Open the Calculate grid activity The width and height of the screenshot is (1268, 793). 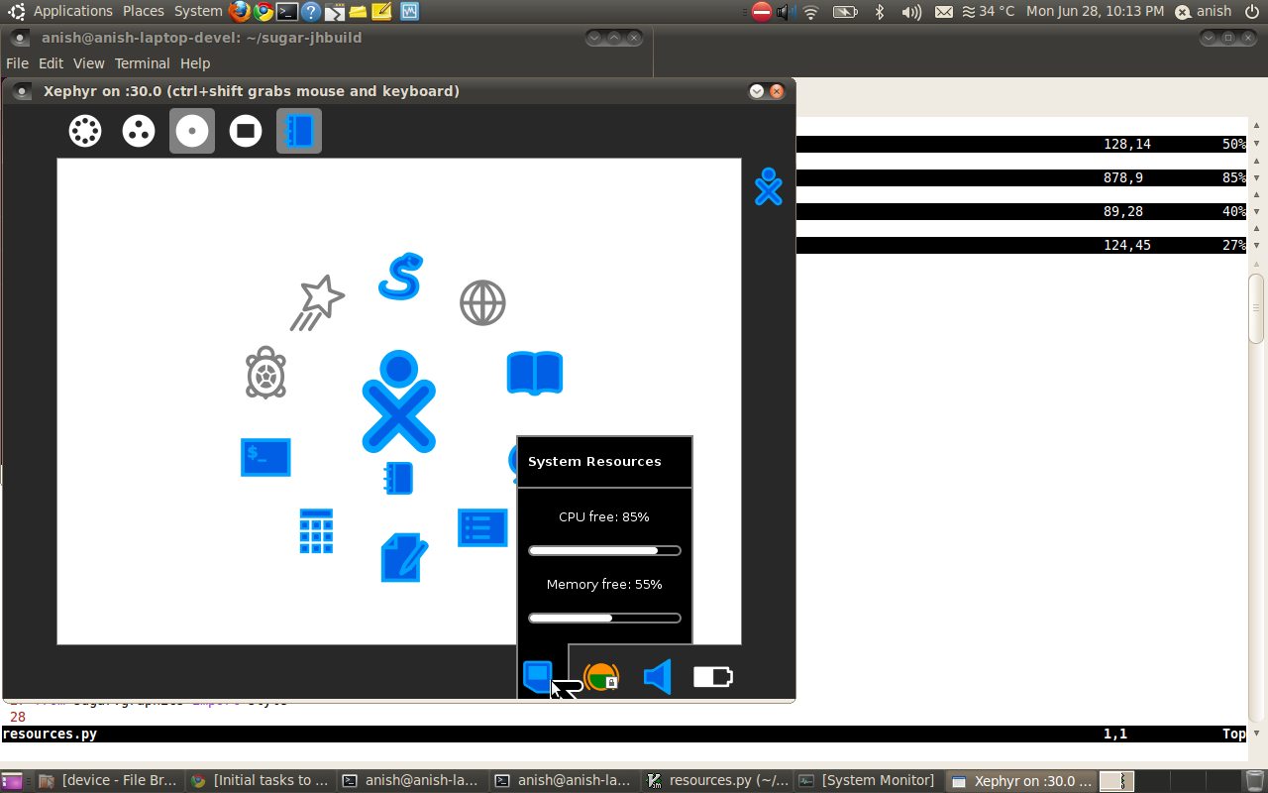pyautogui.click(x=316, y=530)
